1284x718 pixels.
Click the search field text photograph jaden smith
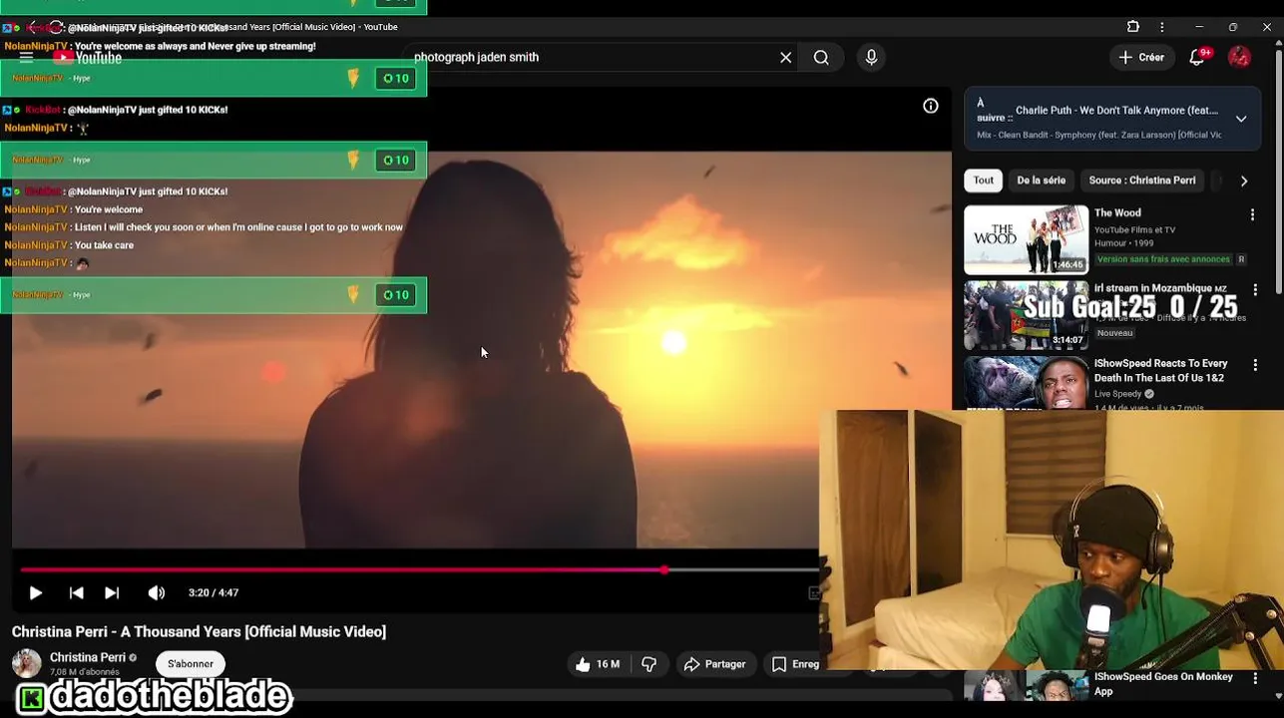(x=476, y=58)
